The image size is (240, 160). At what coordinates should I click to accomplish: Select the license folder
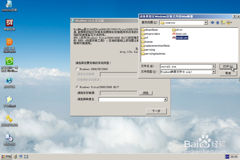147,42
